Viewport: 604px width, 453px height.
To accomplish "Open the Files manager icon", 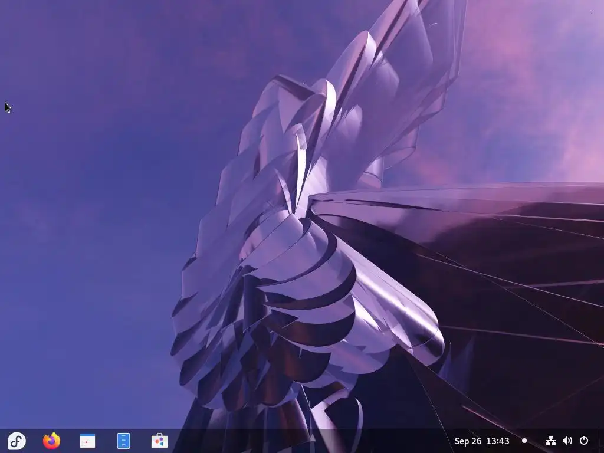I will click(x=123, y=441).
